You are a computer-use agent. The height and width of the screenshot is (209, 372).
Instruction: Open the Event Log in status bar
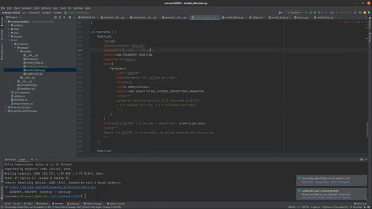pos(360,204)
